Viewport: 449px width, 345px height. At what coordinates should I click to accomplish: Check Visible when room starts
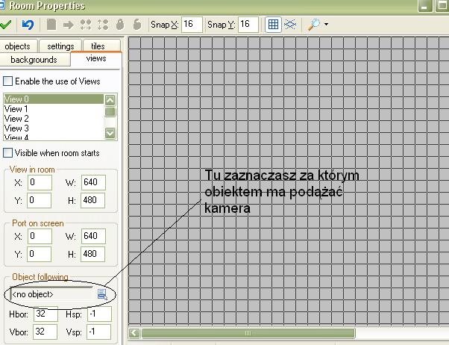9,152
